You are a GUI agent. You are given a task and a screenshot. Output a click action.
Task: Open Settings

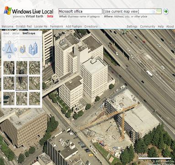132,27
